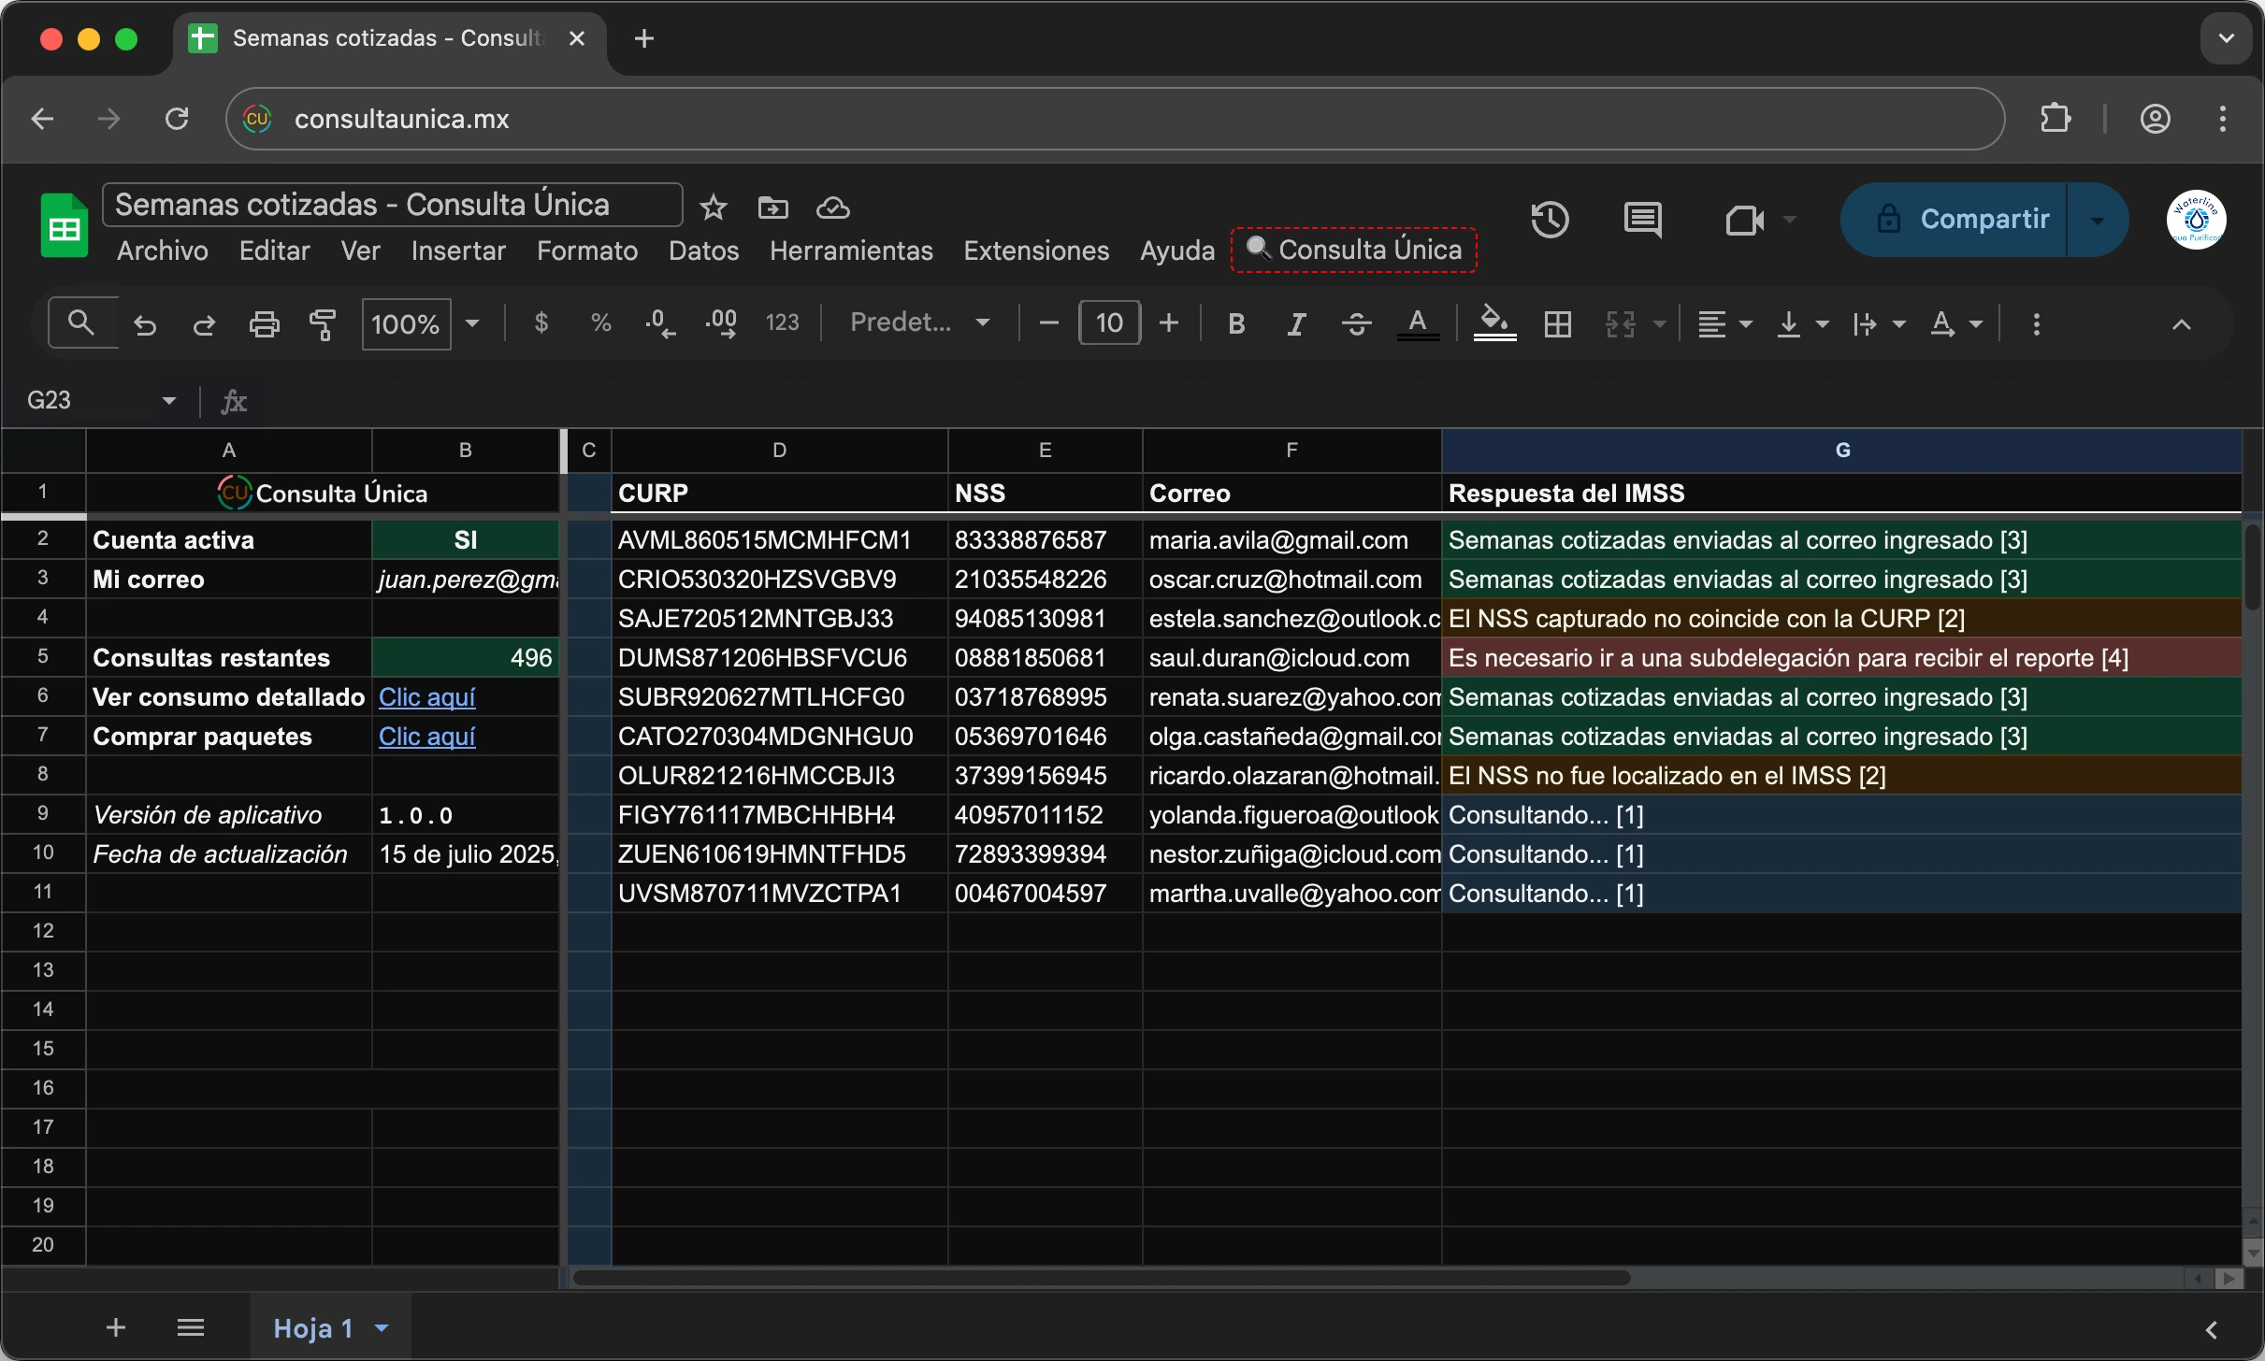Open Clic aquí link for Comprar paquetes
Image resolution: width=2265 pixels, height=1361 pixels.
click(x=427, y=736)
